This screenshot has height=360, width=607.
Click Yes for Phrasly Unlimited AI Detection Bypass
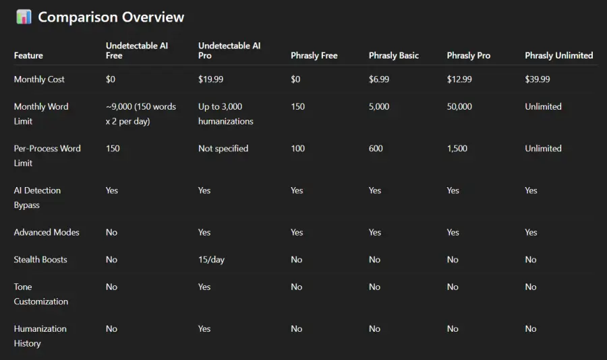point(531,190)
